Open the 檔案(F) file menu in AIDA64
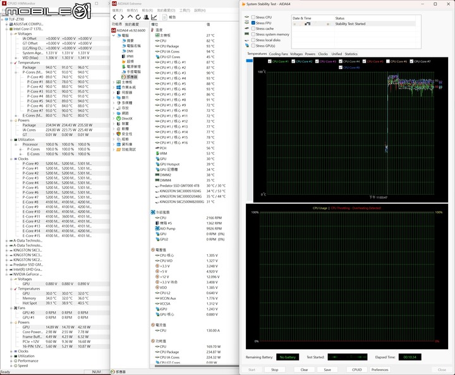Screen dimensions: 455x375 tap(118, 10)
